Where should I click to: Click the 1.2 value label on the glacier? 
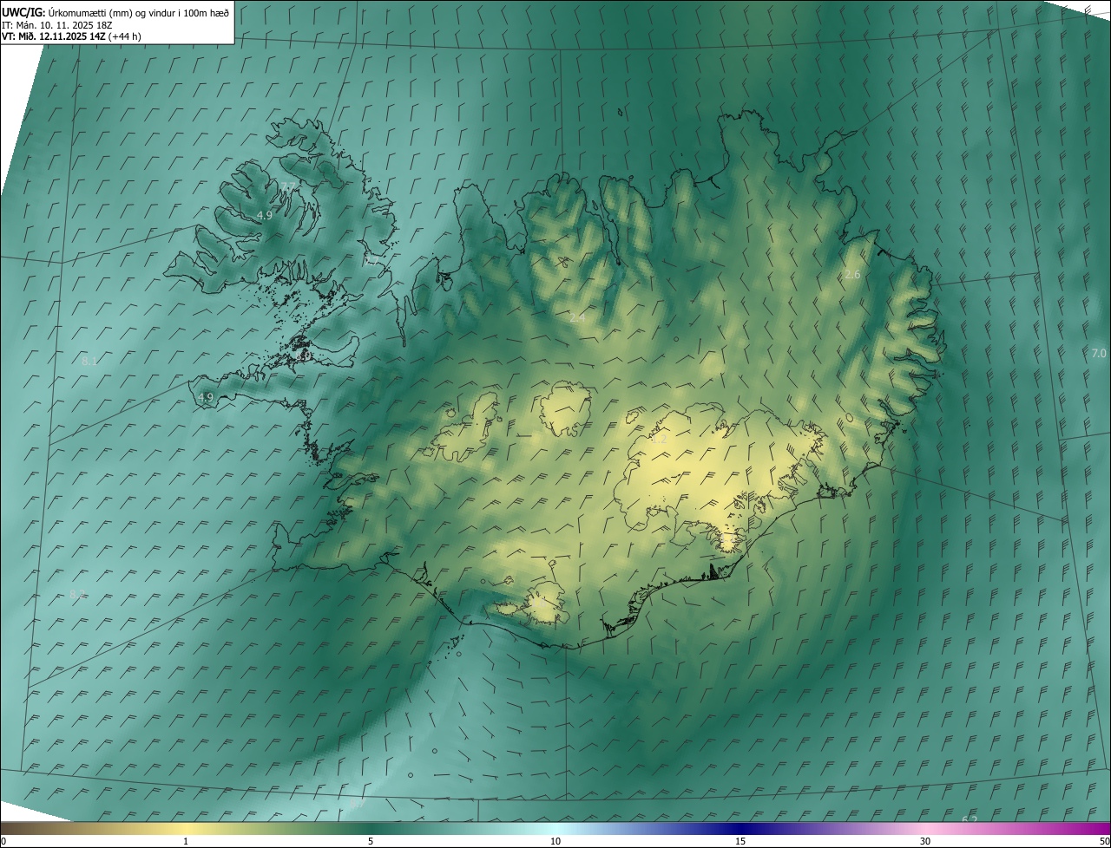click(x=660, y=440)
